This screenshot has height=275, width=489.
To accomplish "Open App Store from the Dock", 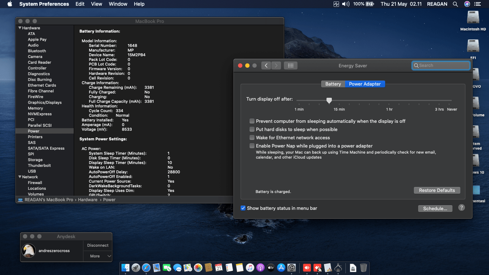I will (x=281, y=267).
